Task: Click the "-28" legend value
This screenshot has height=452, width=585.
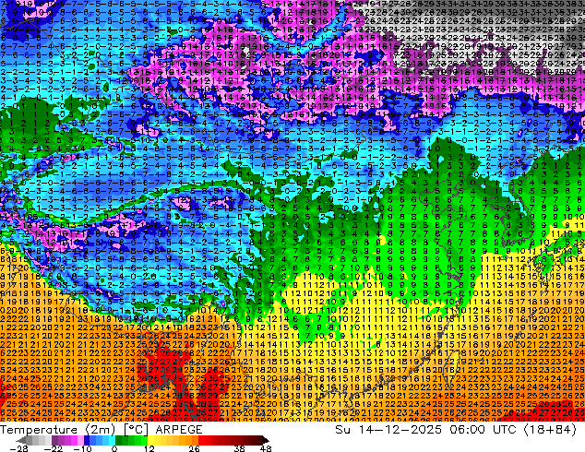Action: click(18, 448)
